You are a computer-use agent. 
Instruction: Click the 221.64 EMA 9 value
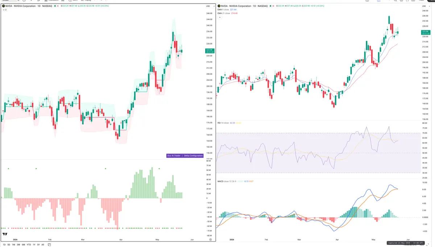pyautogui.click(x=233, y=9)
